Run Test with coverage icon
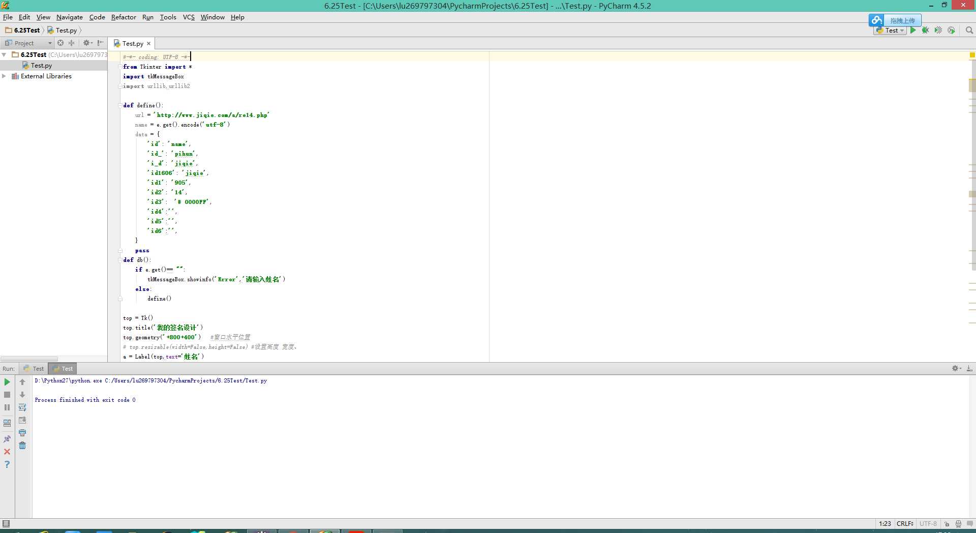Screen dimensions: 976x533 tap(938, 31)
